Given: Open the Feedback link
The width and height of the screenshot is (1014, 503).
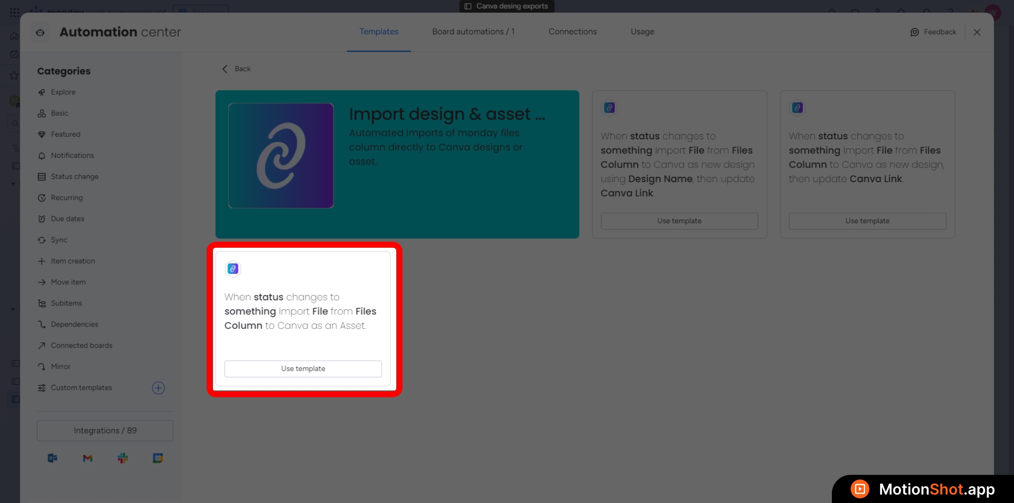Looking at the screenshot, I should 933,32.
